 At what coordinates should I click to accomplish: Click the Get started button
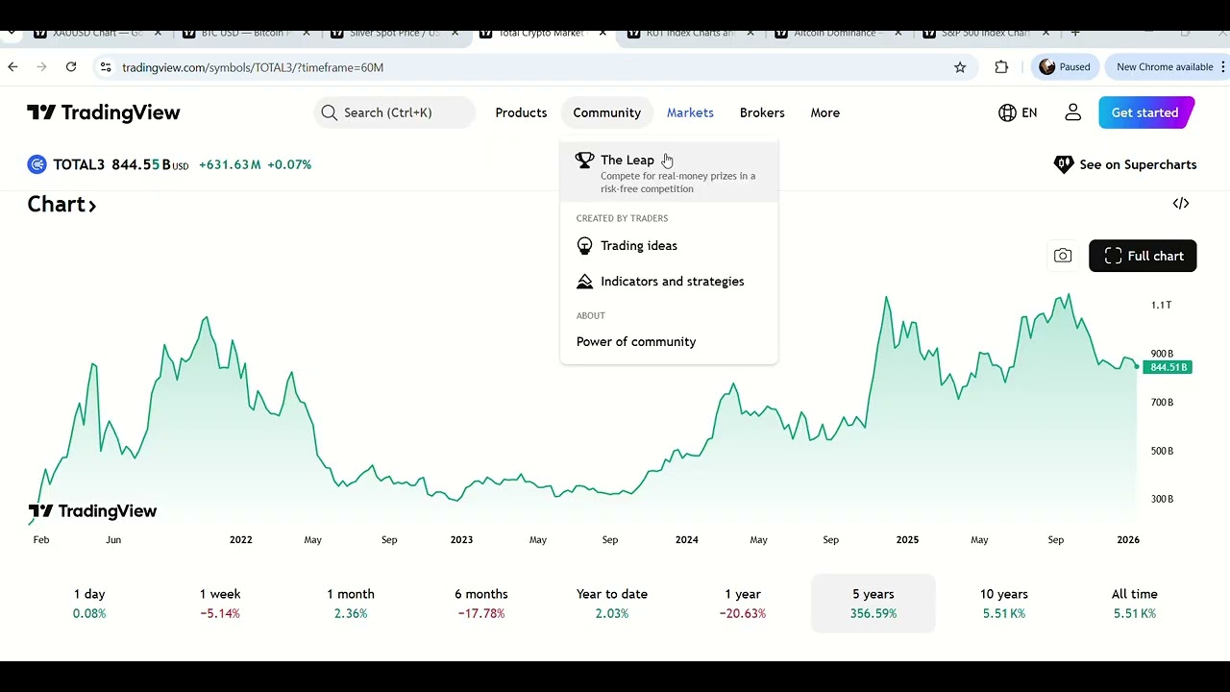click(1145, 112)
